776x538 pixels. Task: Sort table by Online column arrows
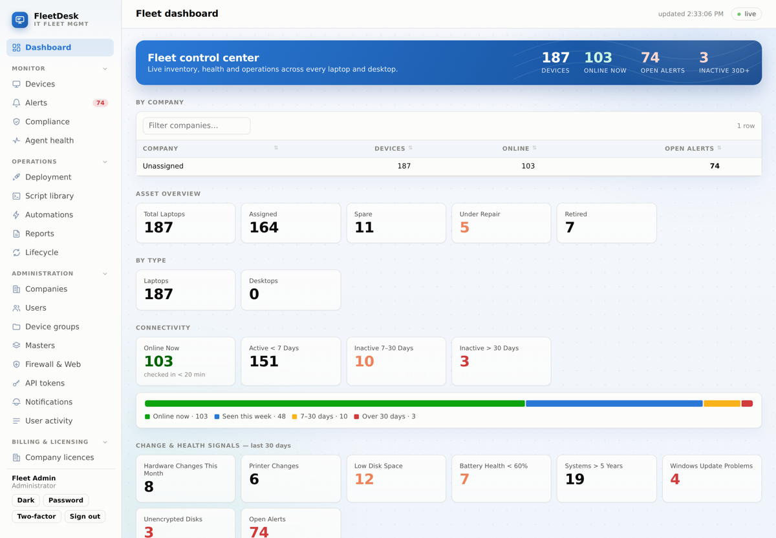click(x=535, y=148)
